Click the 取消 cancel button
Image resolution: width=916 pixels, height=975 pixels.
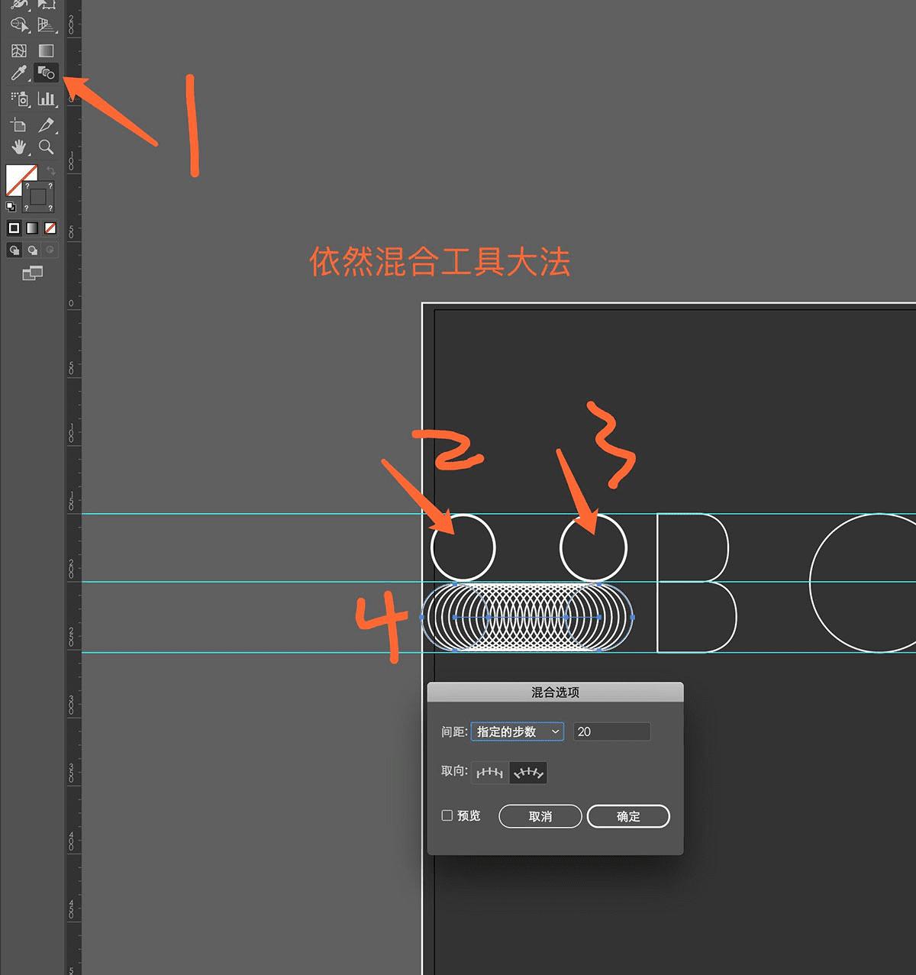coord(540,816)
